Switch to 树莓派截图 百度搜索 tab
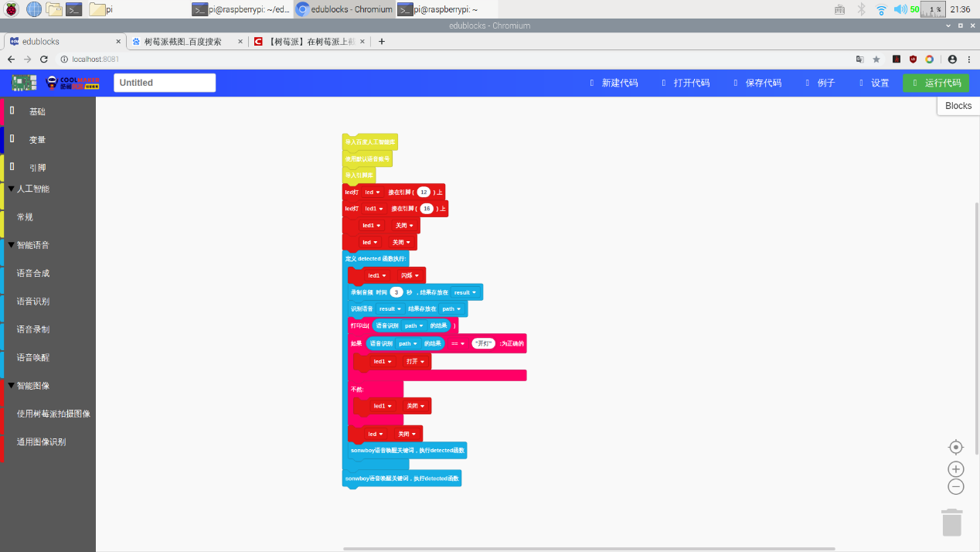This screenshot has width=980, height=552. (x=186, y=42)
